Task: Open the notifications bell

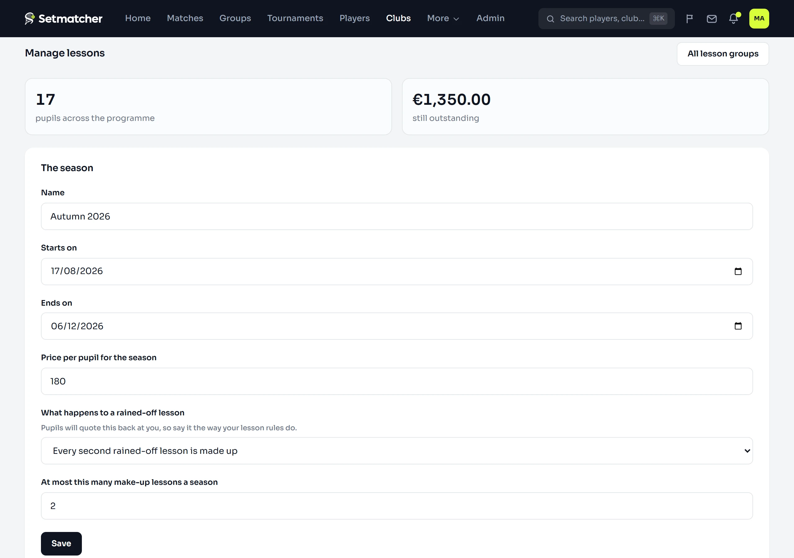Action: pos(734,19)
